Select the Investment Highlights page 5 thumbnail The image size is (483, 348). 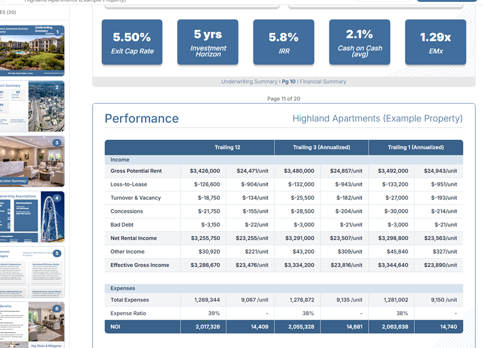coord(32,272)
